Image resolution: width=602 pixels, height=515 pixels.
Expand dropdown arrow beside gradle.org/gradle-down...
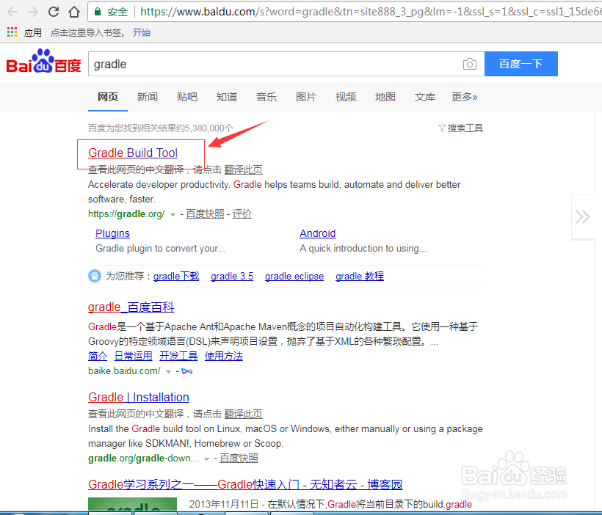coord(206,459)
